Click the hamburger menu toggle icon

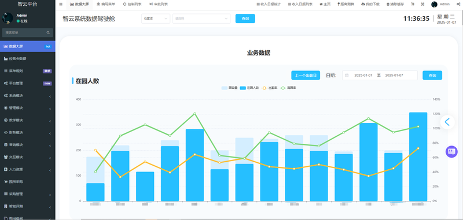coord(61,4)
